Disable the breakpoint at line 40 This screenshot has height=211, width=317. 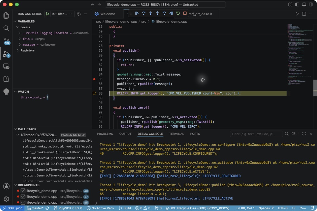pos(23,191)
